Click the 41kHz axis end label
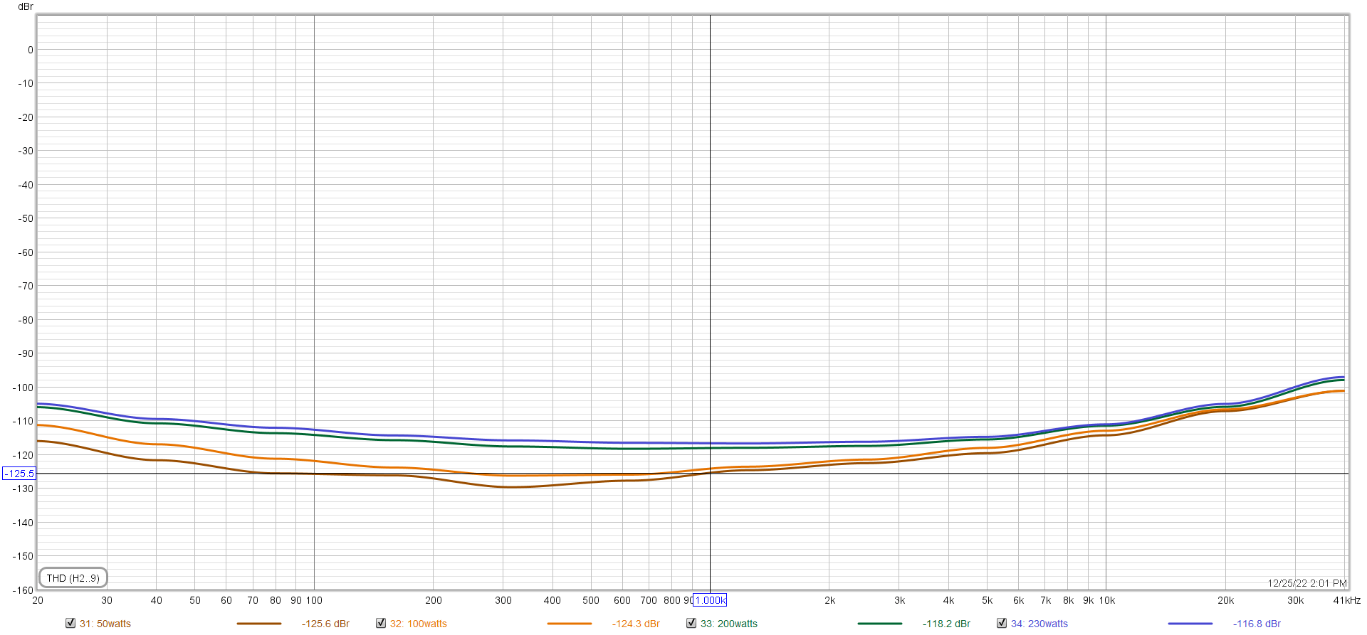 pos(1347,600)
